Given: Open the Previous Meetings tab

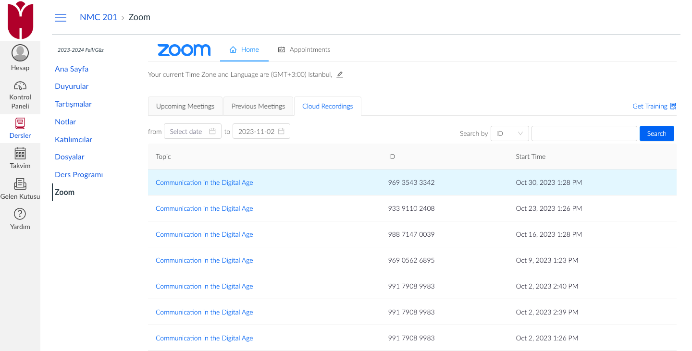Looking at the screenshot, I should pos(258,106).
